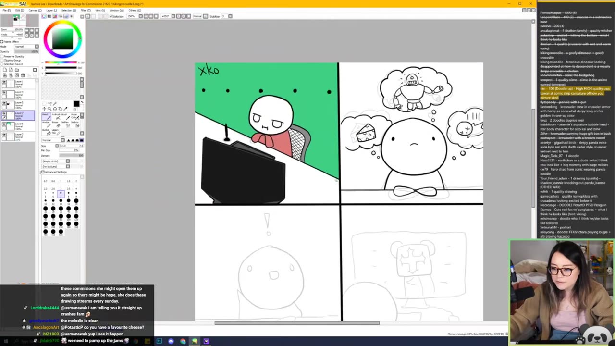The image size is (615, 346).
Task: Open the Edit menu
Action: pyautogui.click(x=19, y=10)
